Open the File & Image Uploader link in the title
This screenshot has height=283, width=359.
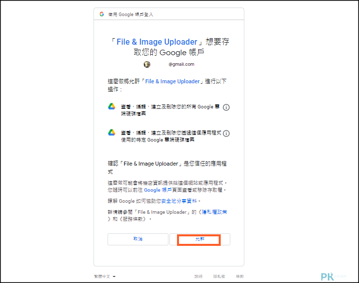(x=157, y=42)
